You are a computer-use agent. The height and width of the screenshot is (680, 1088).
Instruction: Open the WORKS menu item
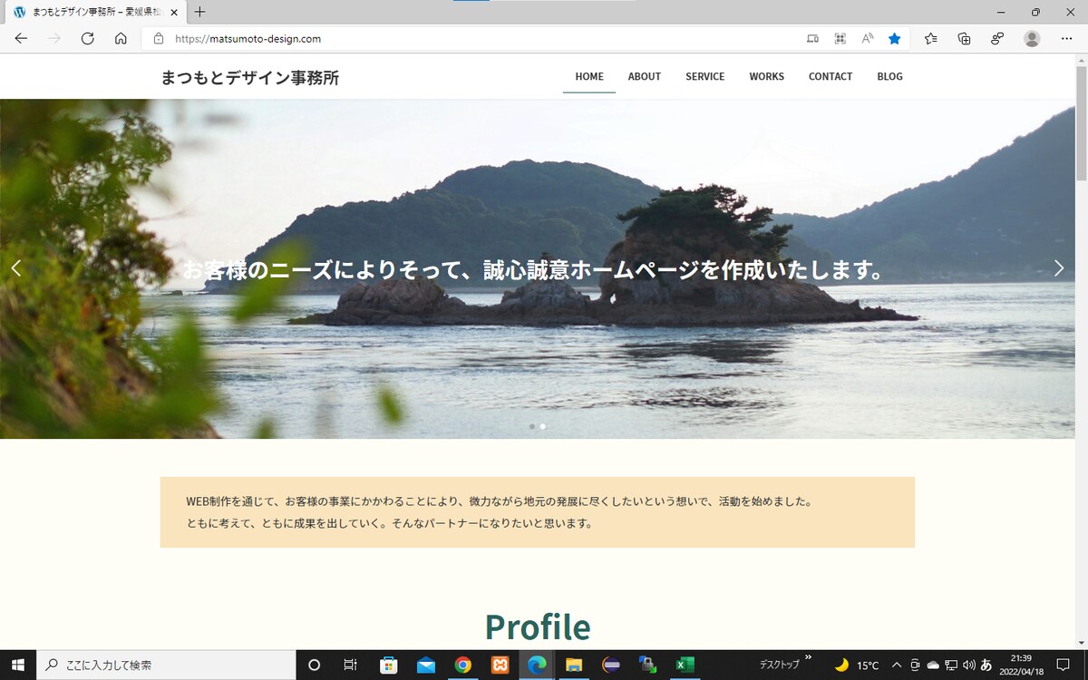tap(767, 77)
